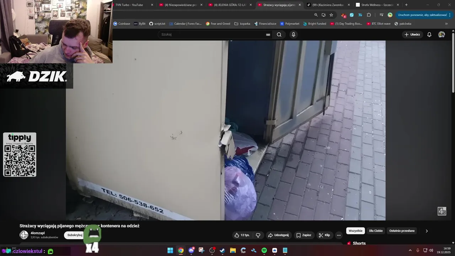This screenshot has width=455, height=256.
Task: Open the browser zoom magnifier icon
Action: point(316,15)
